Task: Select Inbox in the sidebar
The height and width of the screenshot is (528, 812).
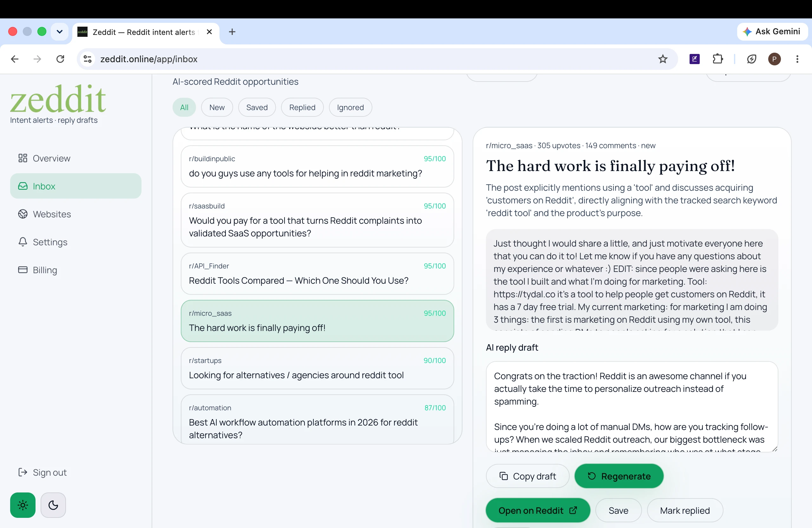Action: 76,186
